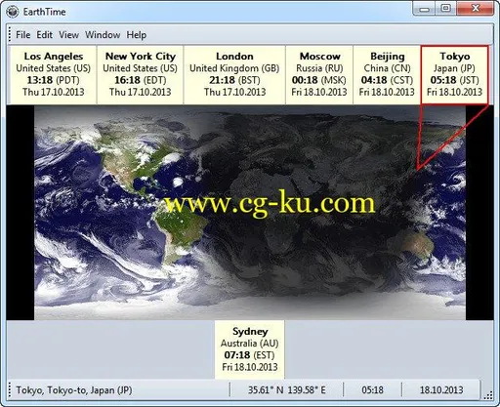Click the '07:18 (EST)' time text
This screenshot has width=500, height=407.
click(x=250, y=355)
